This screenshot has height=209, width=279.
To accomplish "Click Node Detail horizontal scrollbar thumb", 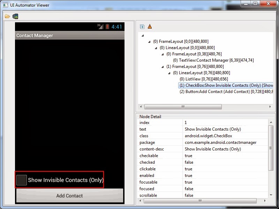I will click(x=200, y=201).
